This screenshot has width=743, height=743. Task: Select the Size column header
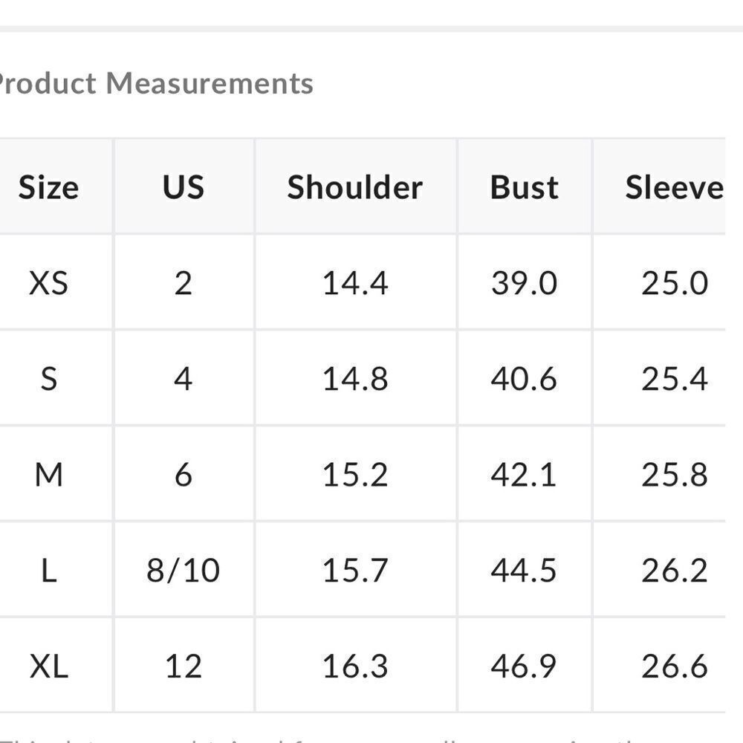tap(48, 187)
